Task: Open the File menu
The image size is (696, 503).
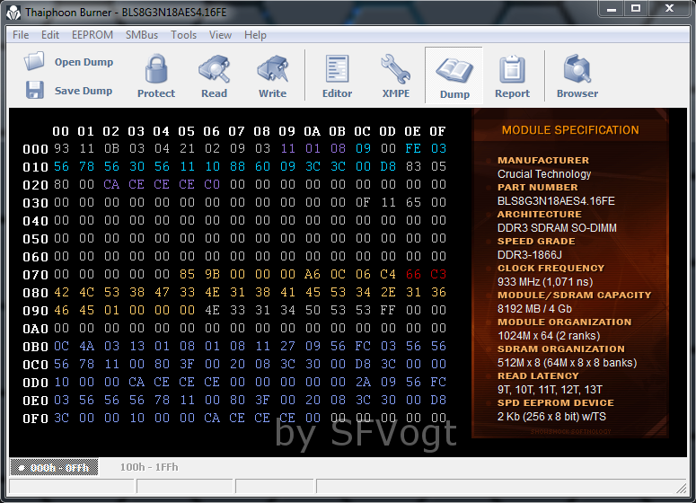Action: point(21,35)
